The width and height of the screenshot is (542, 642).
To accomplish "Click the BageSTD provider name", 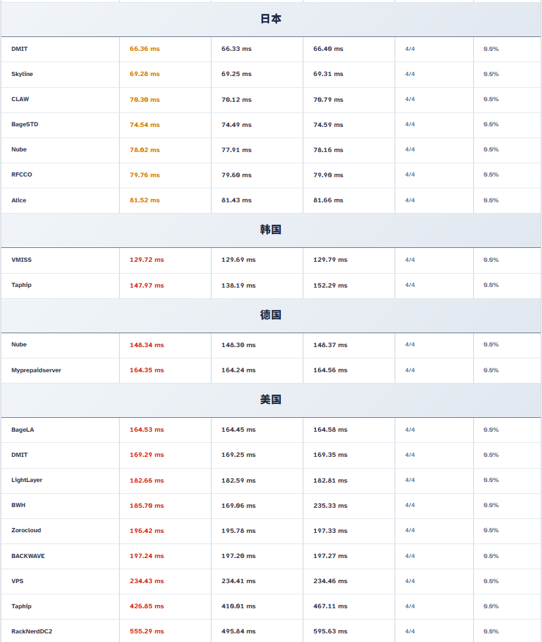I will (x=24, y=124).
